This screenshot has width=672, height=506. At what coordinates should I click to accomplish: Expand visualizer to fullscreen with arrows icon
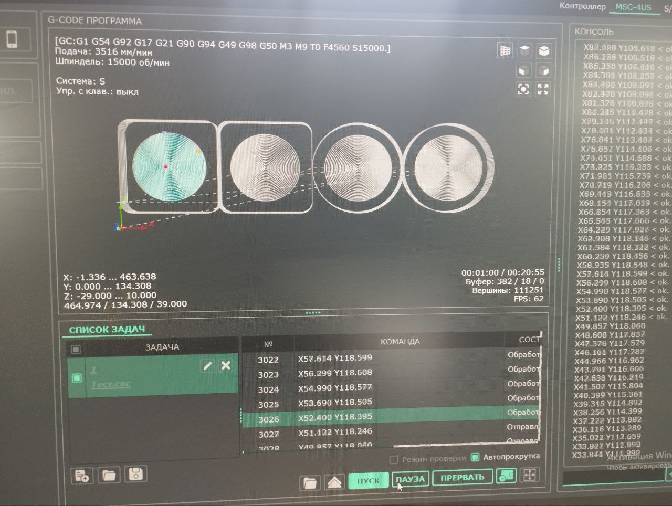543,89
